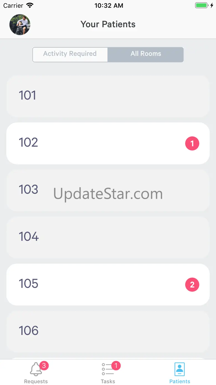216x385 pixels.
Task: Tap the Your Patients title
Action: pyautogui.click(x=108, y=24)
